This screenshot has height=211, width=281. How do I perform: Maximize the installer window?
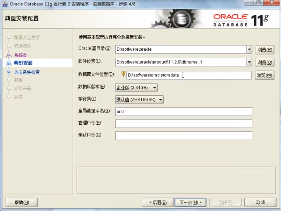point(258,3)
